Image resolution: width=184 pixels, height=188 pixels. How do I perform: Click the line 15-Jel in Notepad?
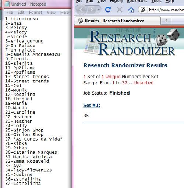(13, 85)
